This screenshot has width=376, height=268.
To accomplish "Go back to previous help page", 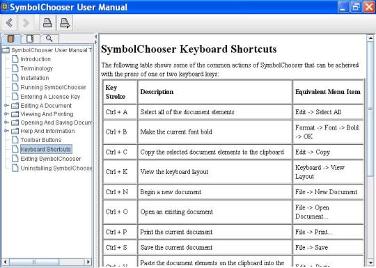I will click(x=9, y=23).
